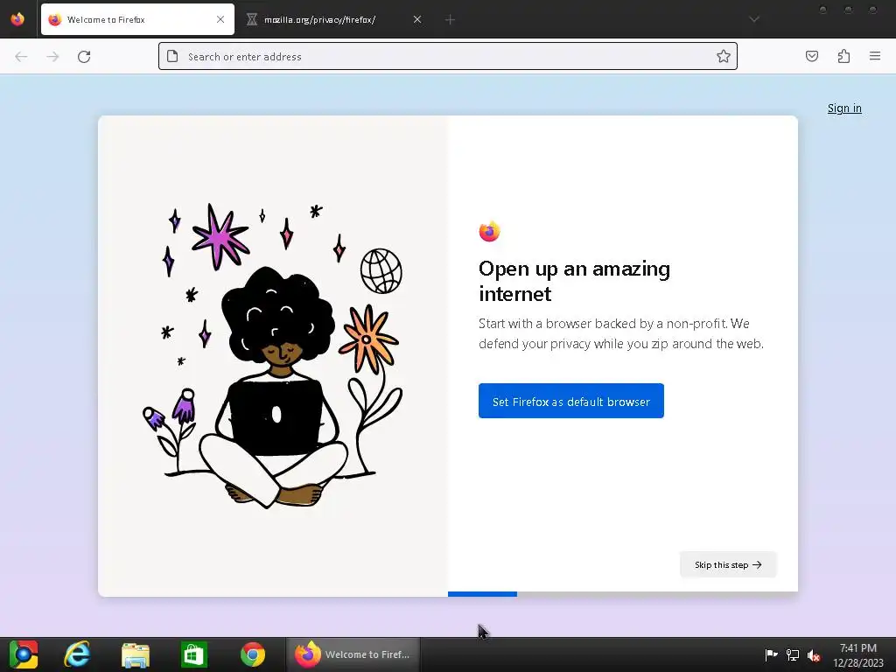Click the page info icon in the address bar

[172, 56]
